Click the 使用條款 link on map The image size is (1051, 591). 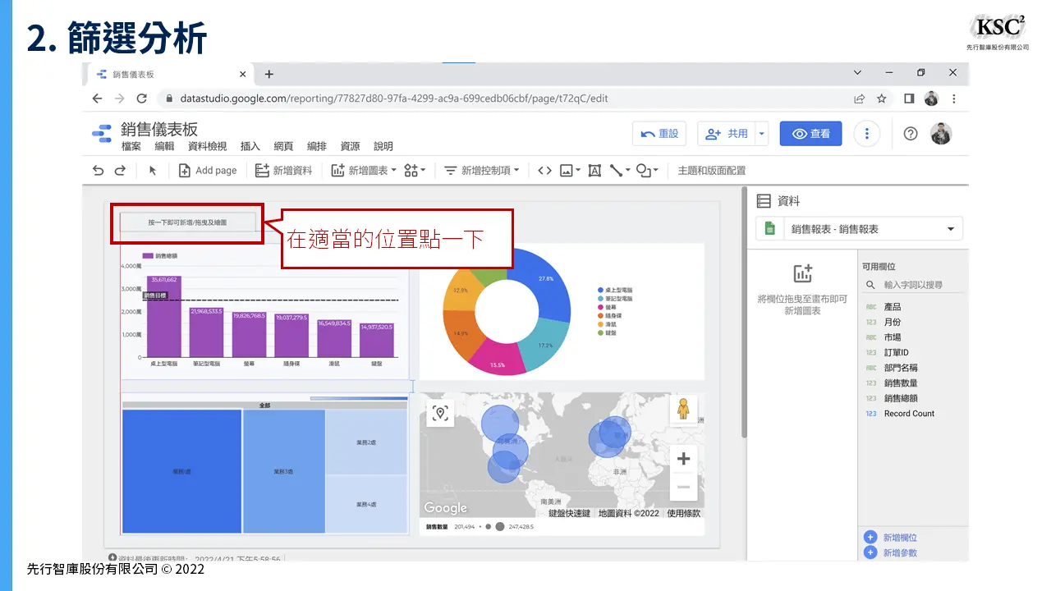(x=684, y=514)
